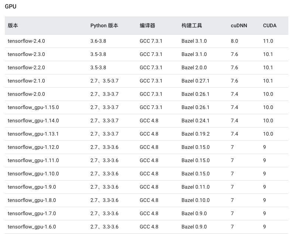Click cuDNN 7 in tensorflow_gpu-1.12.0 row
Screen dimensions: 296x234
coord(232,147)
